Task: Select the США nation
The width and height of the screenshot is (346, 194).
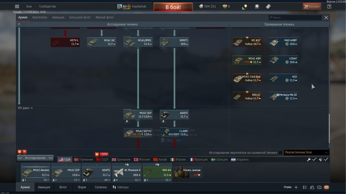Action: pyautogui.click(x=65, y=159)
